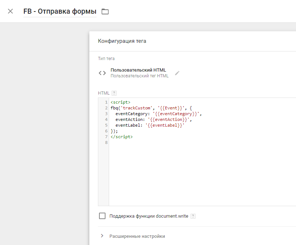Screen dimensions: 296x245
Task: Click the pencil icon to change tag type
Action: click(x=177, y=73)
